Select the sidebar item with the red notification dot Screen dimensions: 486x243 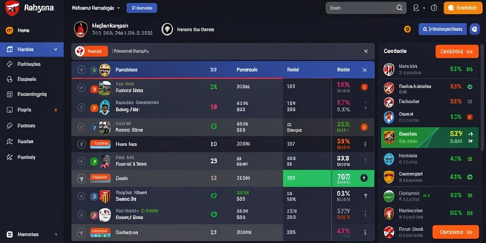pyautogui.click(x=32, y=110)
